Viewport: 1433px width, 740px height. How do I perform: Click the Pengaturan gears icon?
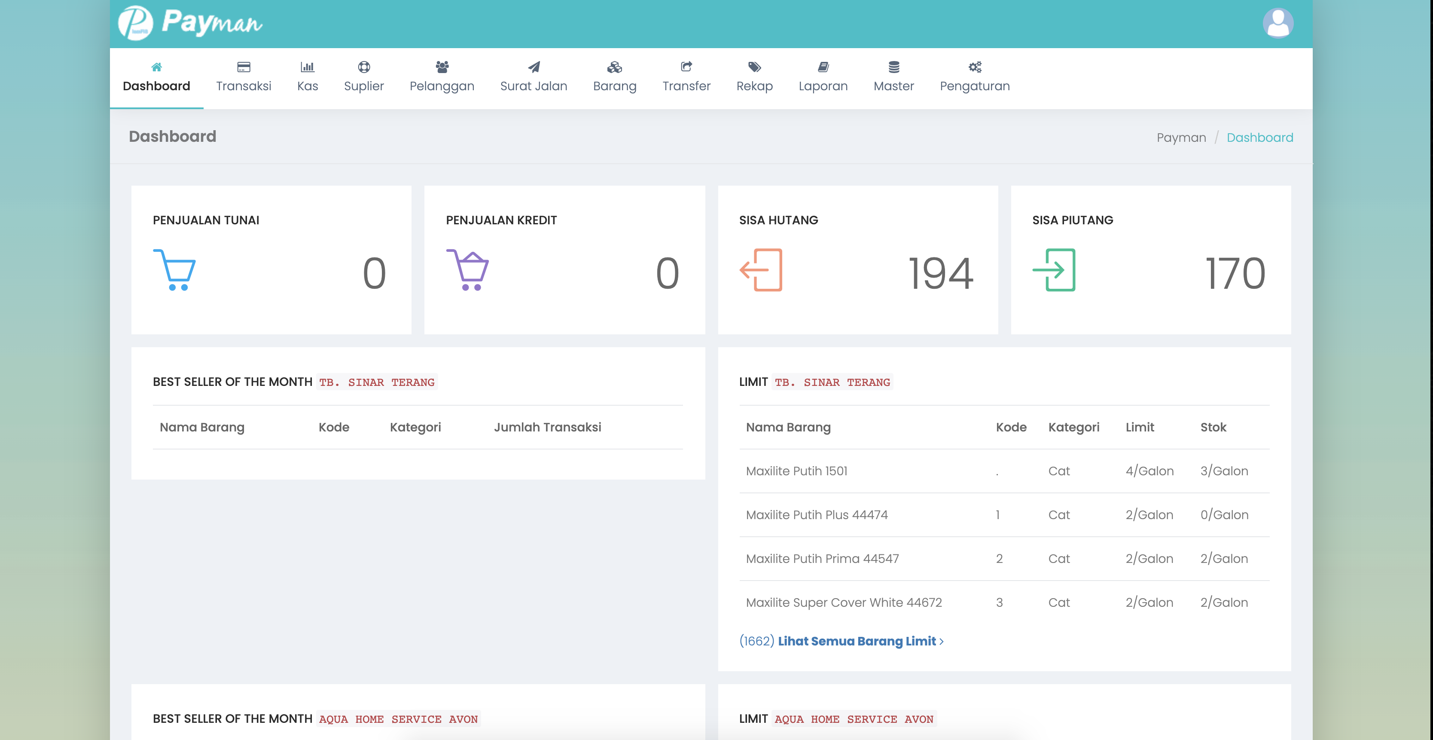pyautogui.click(x=975, y=67)
